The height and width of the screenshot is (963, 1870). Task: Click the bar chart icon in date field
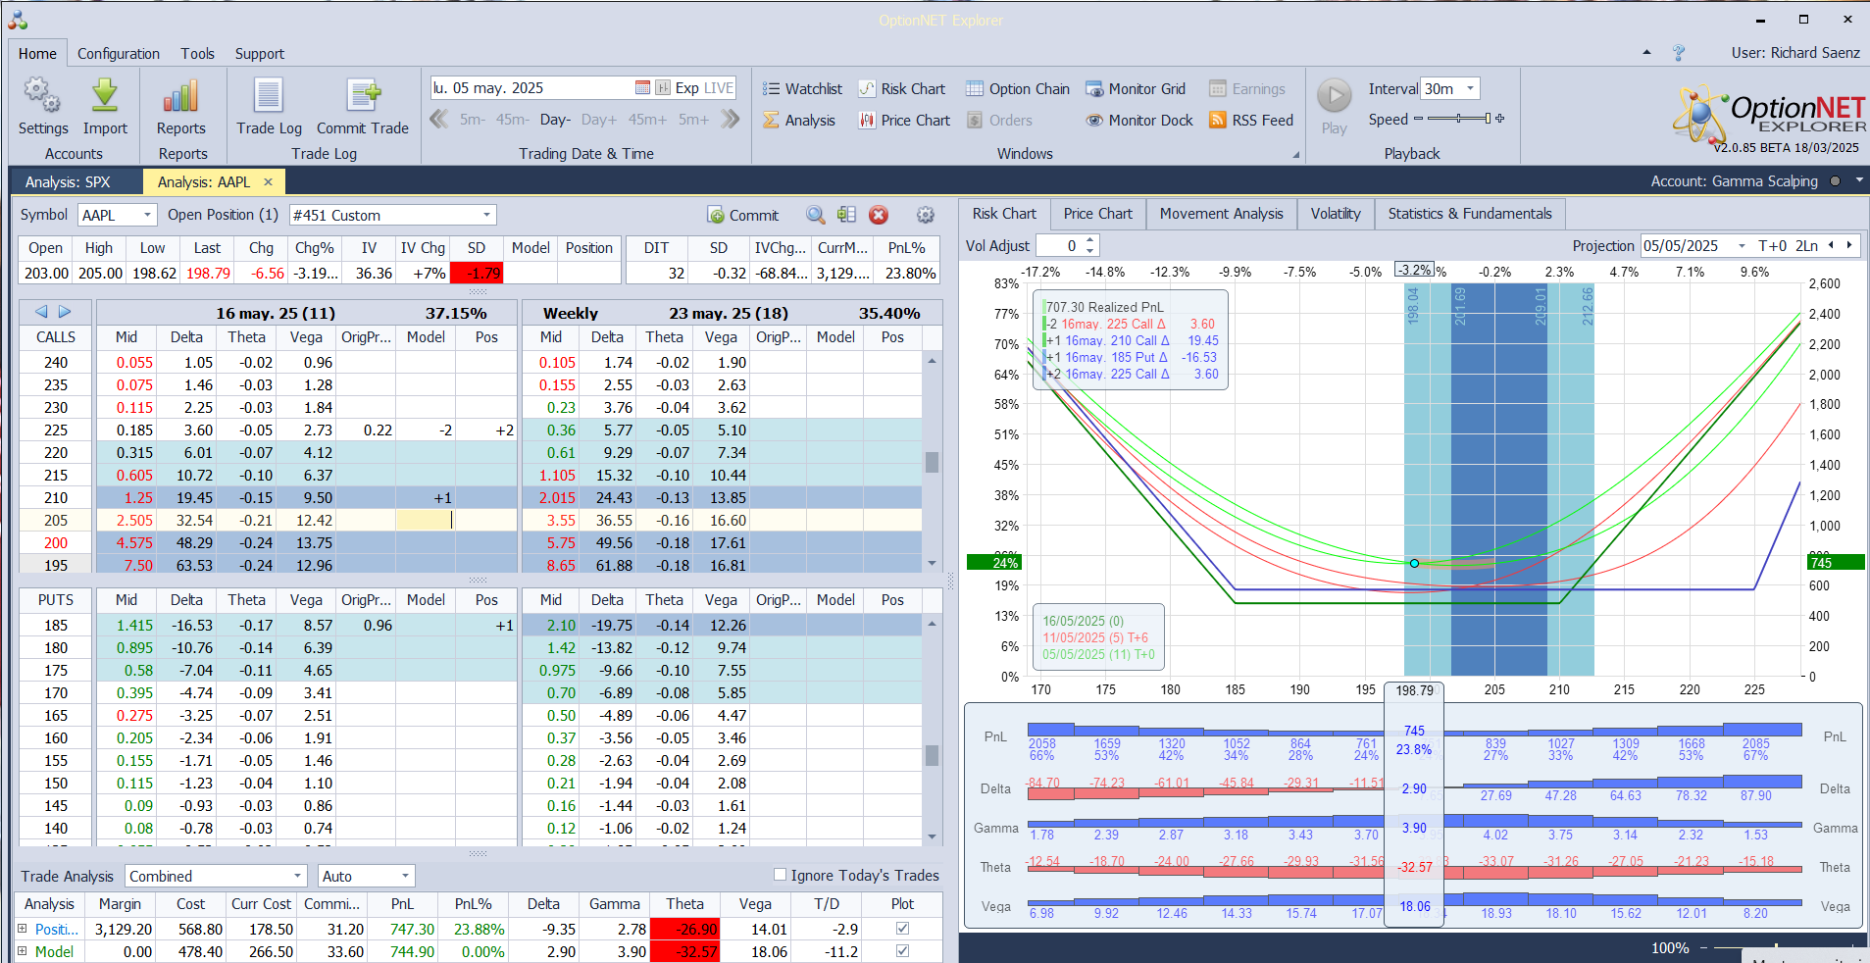pos(663,87)
